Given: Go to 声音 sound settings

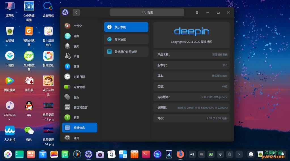Looking at the screenshot, I should pyautogui.click(x=80, y=56).
